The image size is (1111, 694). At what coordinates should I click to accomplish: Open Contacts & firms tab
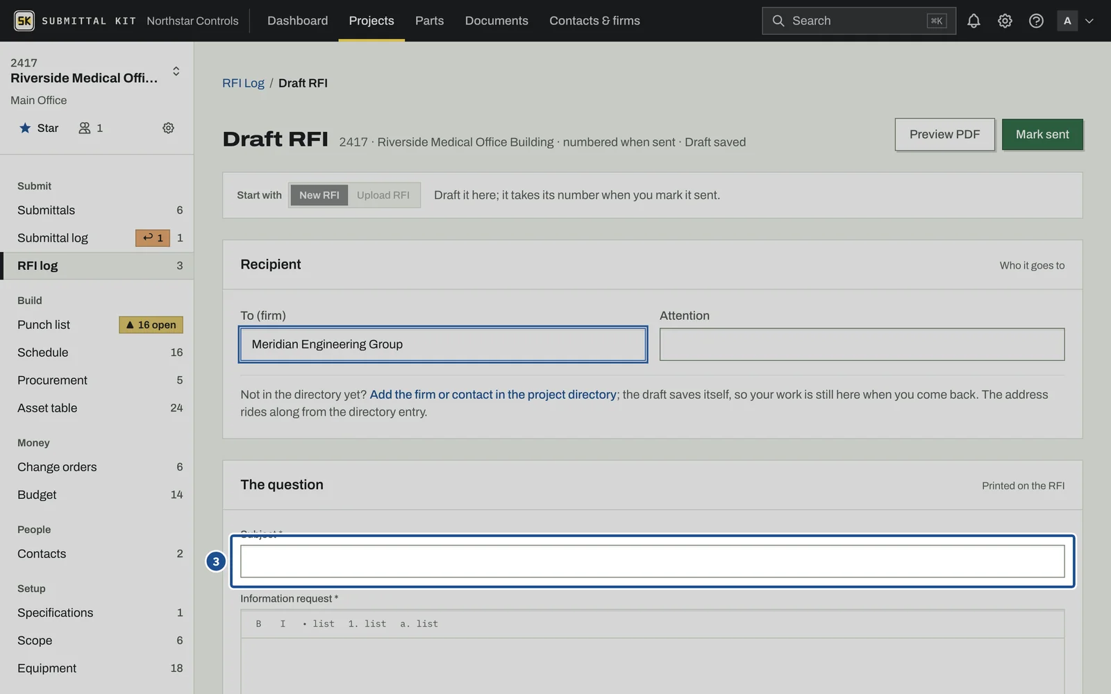594,21
